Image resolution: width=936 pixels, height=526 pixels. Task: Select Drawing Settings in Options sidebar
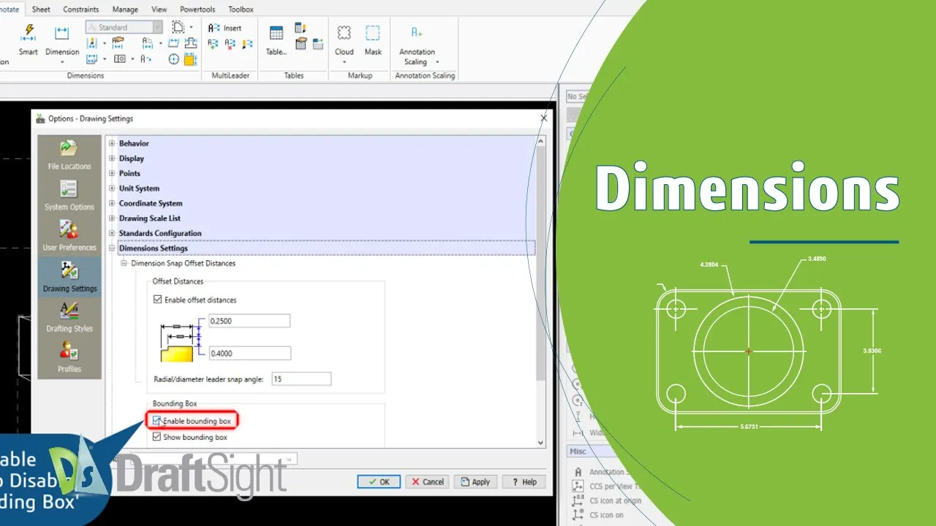69,277
